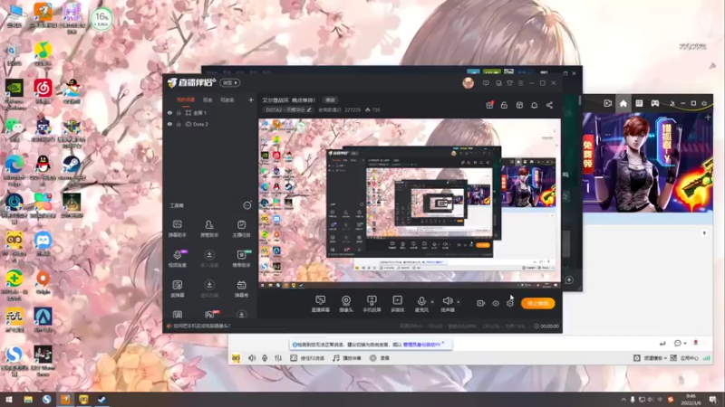The image size is (725, 407).
Task: Open the phone-as-camera help tip link
Action: 201,327
